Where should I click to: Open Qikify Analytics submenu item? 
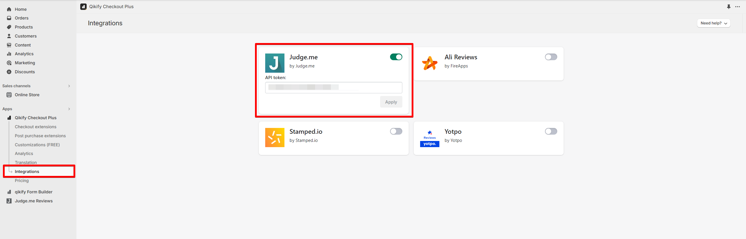[x=24, y=154]
